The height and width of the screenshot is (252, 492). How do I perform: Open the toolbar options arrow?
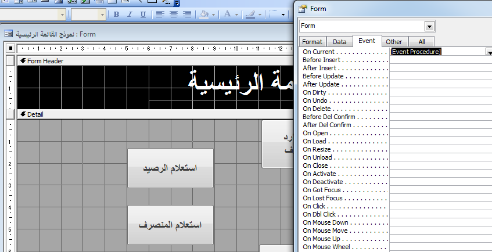[x=177, y=3]
